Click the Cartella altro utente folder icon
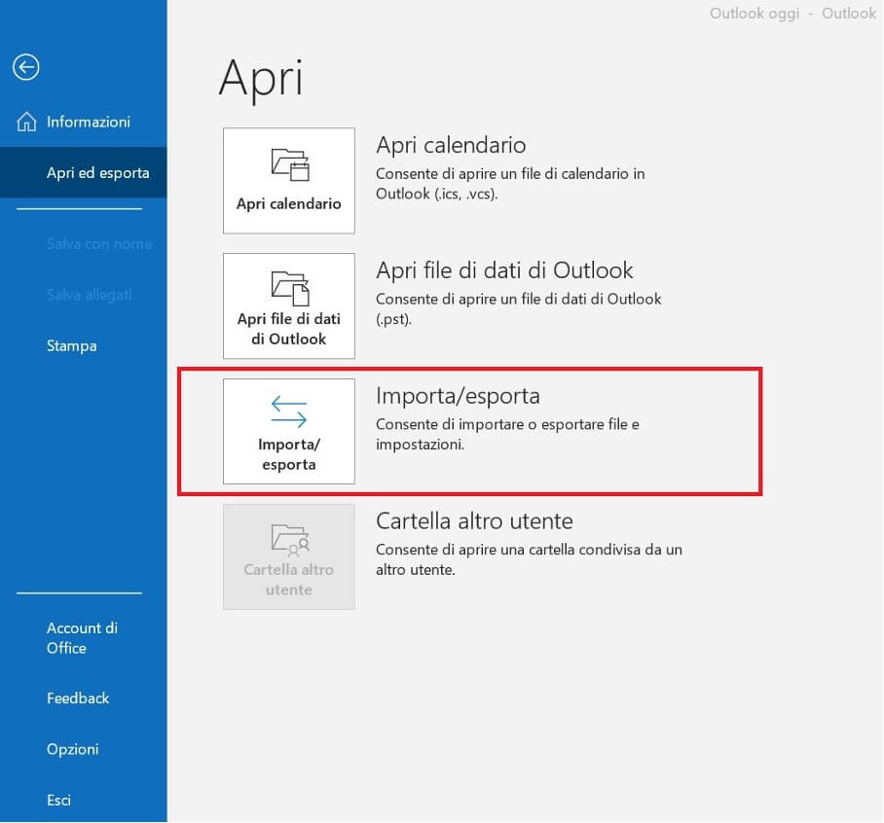The width and height of the screenshot is (884, 823). [290, 540]
